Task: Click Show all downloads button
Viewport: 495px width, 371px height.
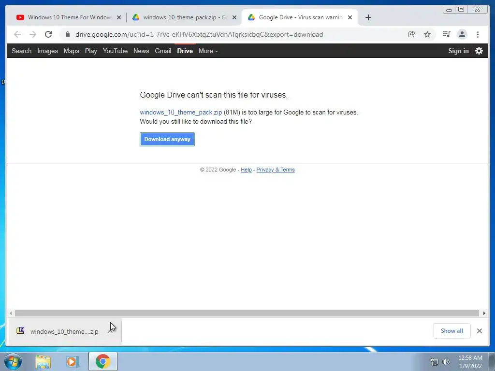Action: pos(452,331)
